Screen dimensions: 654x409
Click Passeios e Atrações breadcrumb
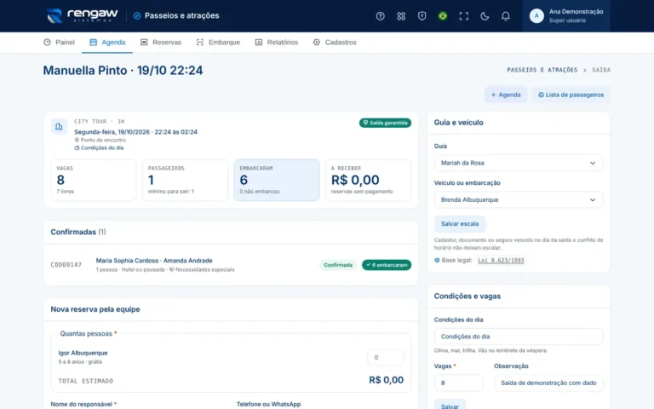pos(542,70)
